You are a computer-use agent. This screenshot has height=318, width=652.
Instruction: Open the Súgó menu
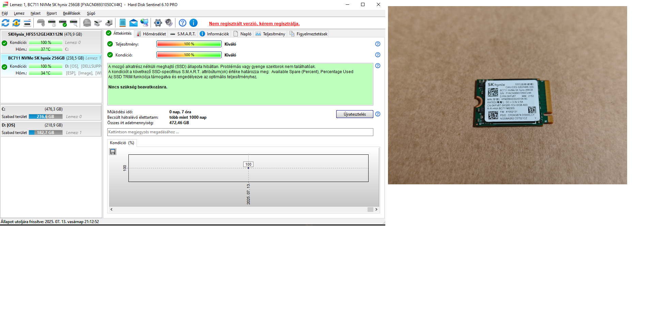[91, 13]
